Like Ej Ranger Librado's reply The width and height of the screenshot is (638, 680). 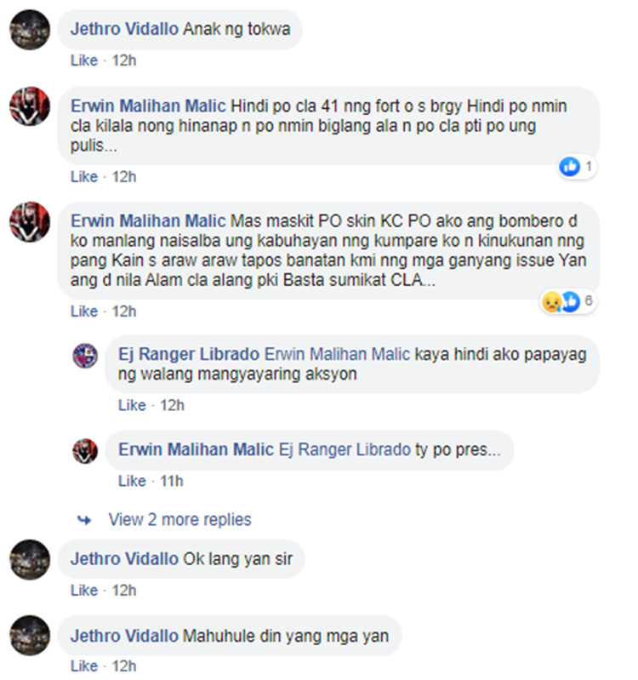click(132, 405)
